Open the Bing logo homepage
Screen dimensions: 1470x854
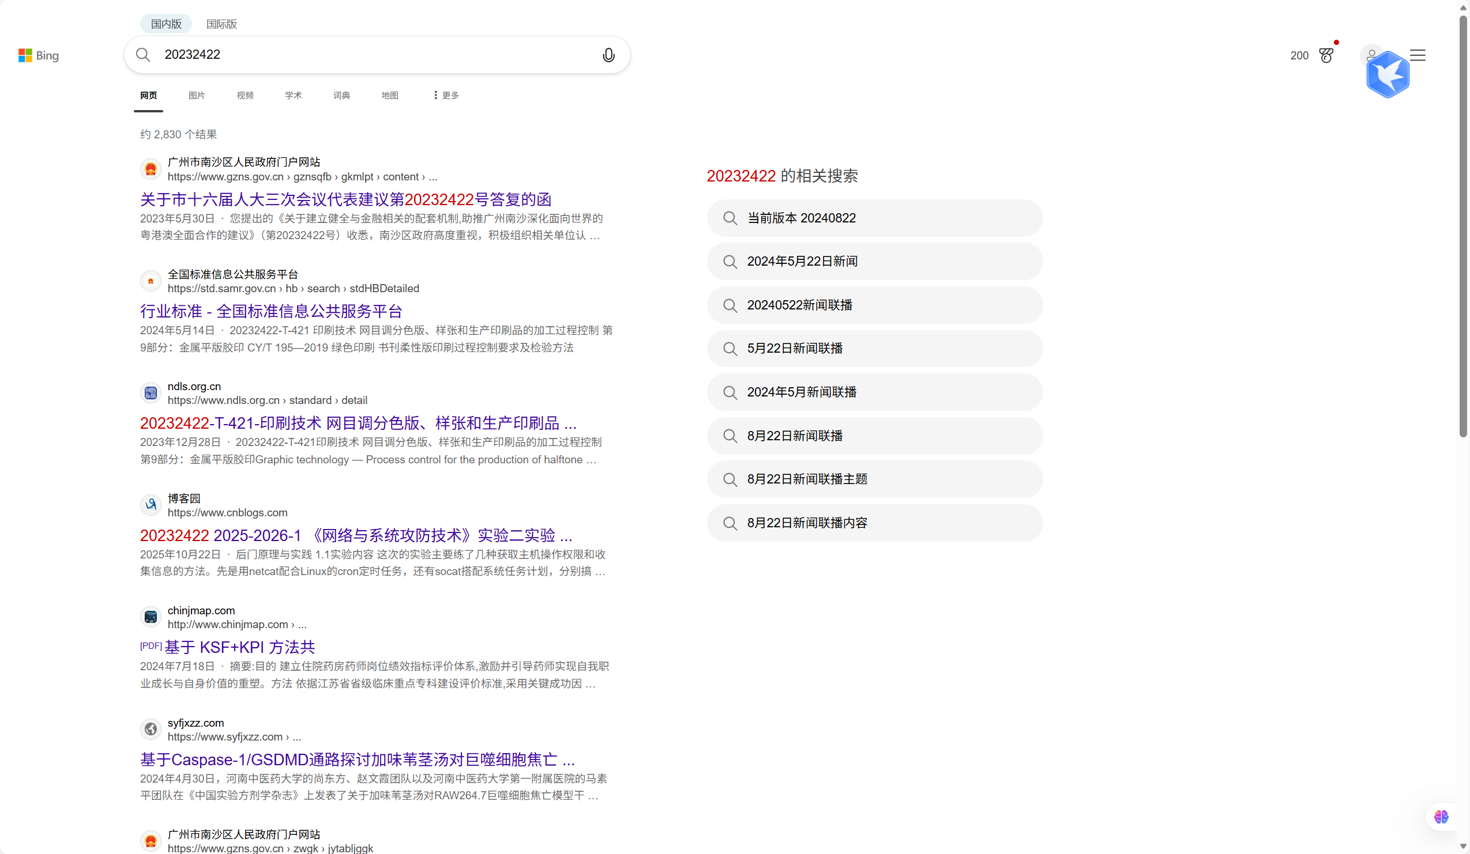coord(39,55)
